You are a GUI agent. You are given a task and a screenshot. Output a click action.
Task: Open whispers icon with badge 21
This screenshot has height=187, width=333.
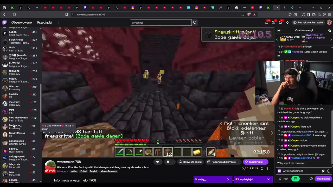(x=280, y=23)
